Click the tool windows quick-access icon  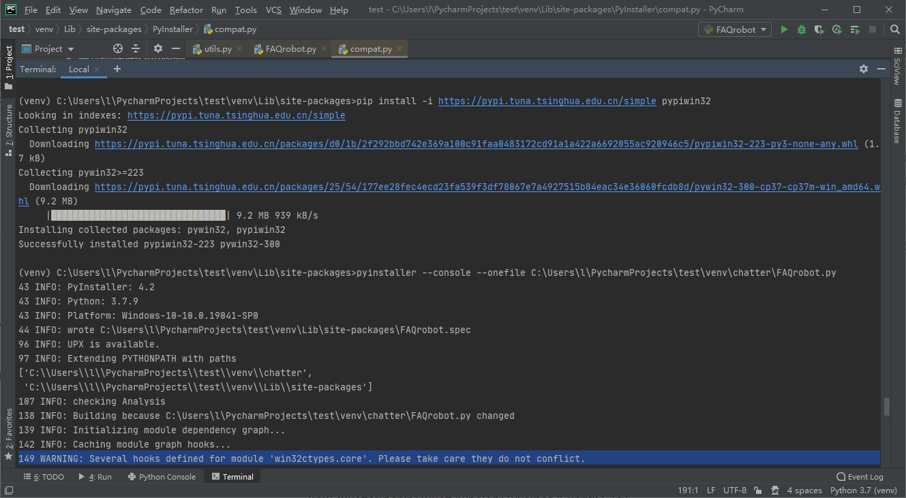[x=9, y=491]
